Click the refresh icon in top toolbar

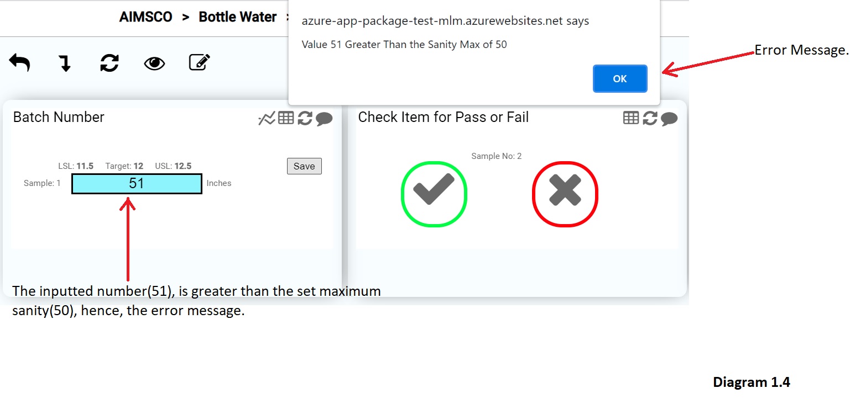[109, 63]
